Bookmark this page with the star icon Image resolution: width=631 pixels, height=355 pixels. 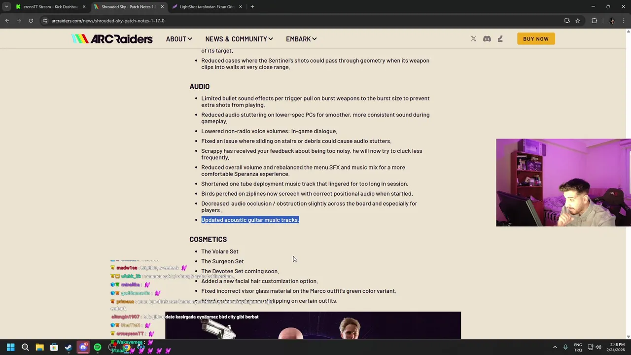click(578, 21)
